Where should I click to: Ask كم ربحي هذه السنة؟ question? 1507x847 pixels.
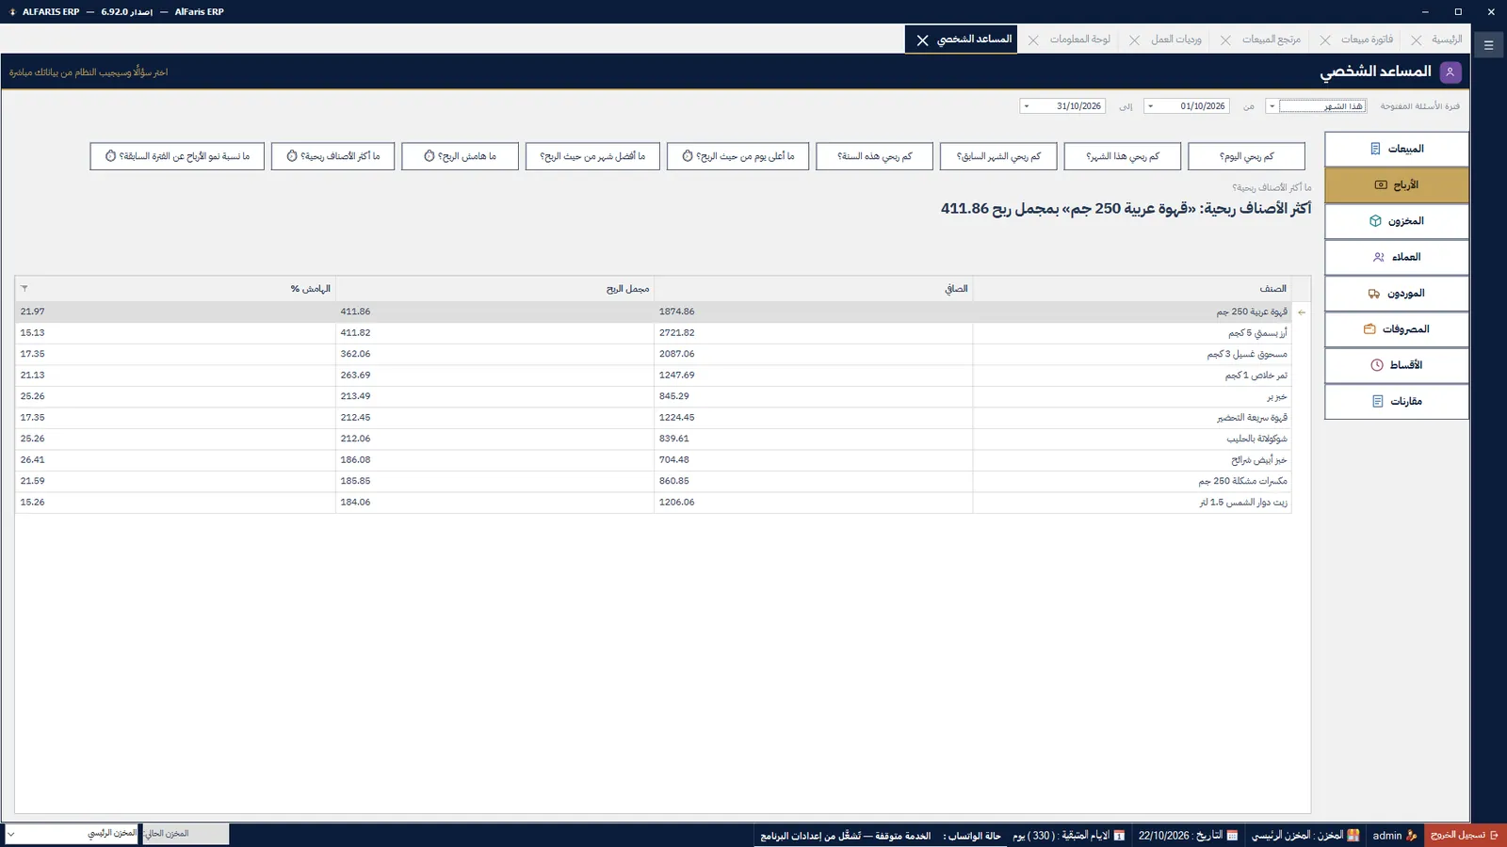tap(874, 156)
